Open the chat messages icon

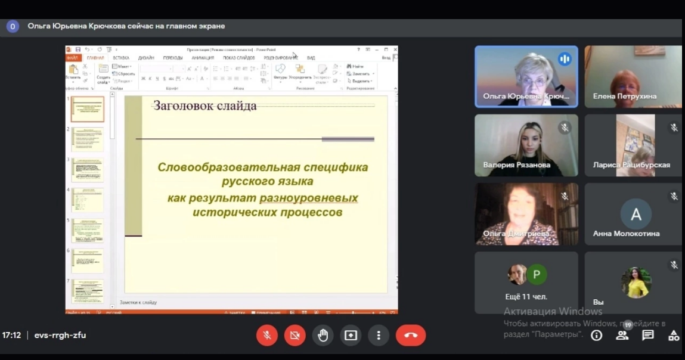[648, 335]
